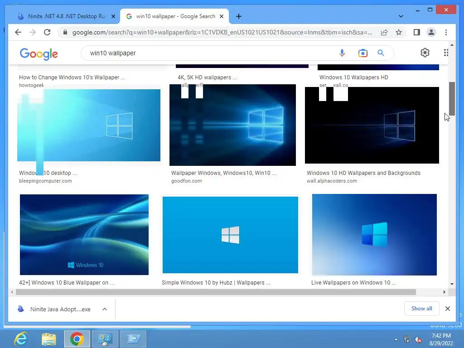Click the bleepingcomputer.com source text
Image resolution: width=464 pixels, height=348 pixels.
[x=45, y=181]
